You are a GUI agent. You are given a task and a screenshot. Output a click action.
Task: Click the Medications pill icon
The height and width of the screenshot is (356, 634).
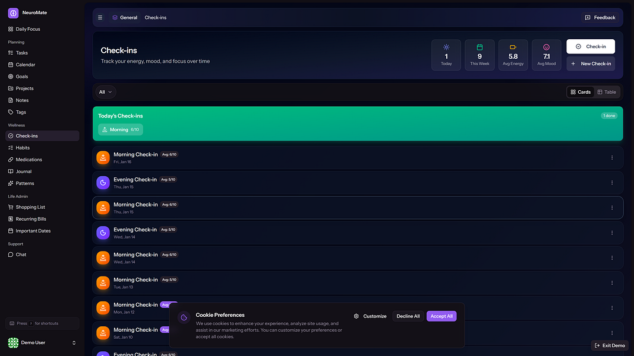(x=11, y=160)
